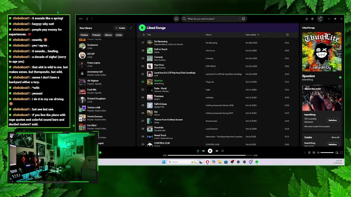Open Connect to a device icon
The height and width of the screenshot is (197, 351).
pos(314,153)
